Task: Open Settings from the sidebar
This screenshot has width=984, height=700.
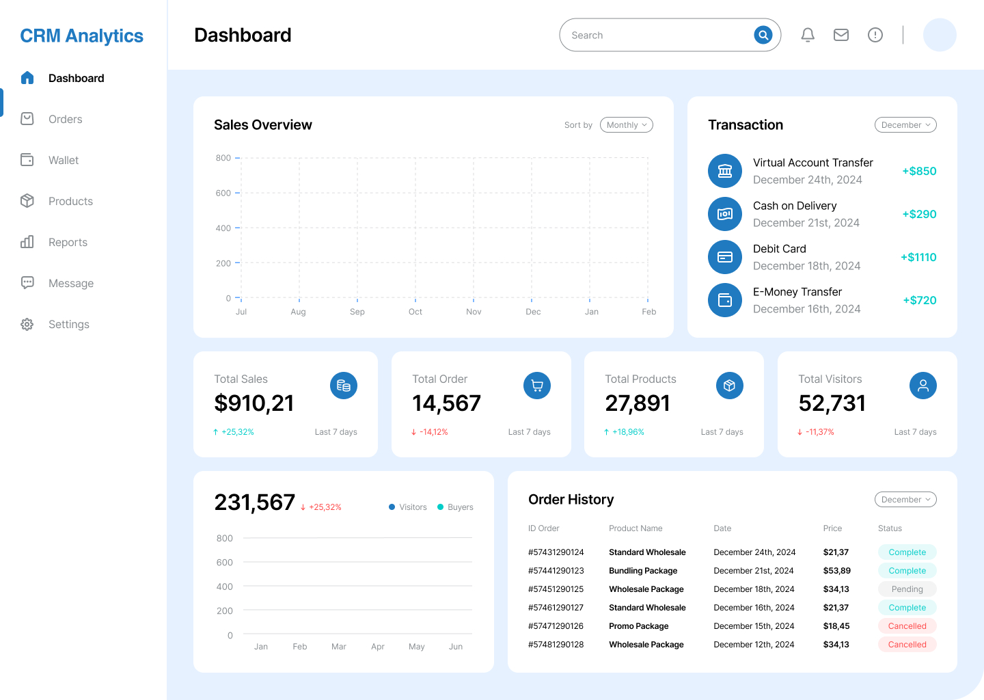Action: pos(68,324)
